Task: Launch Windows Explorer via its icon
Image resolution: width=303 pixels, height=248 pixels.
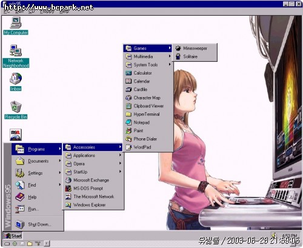Action: pyautogui.click(x=68, y=205)
